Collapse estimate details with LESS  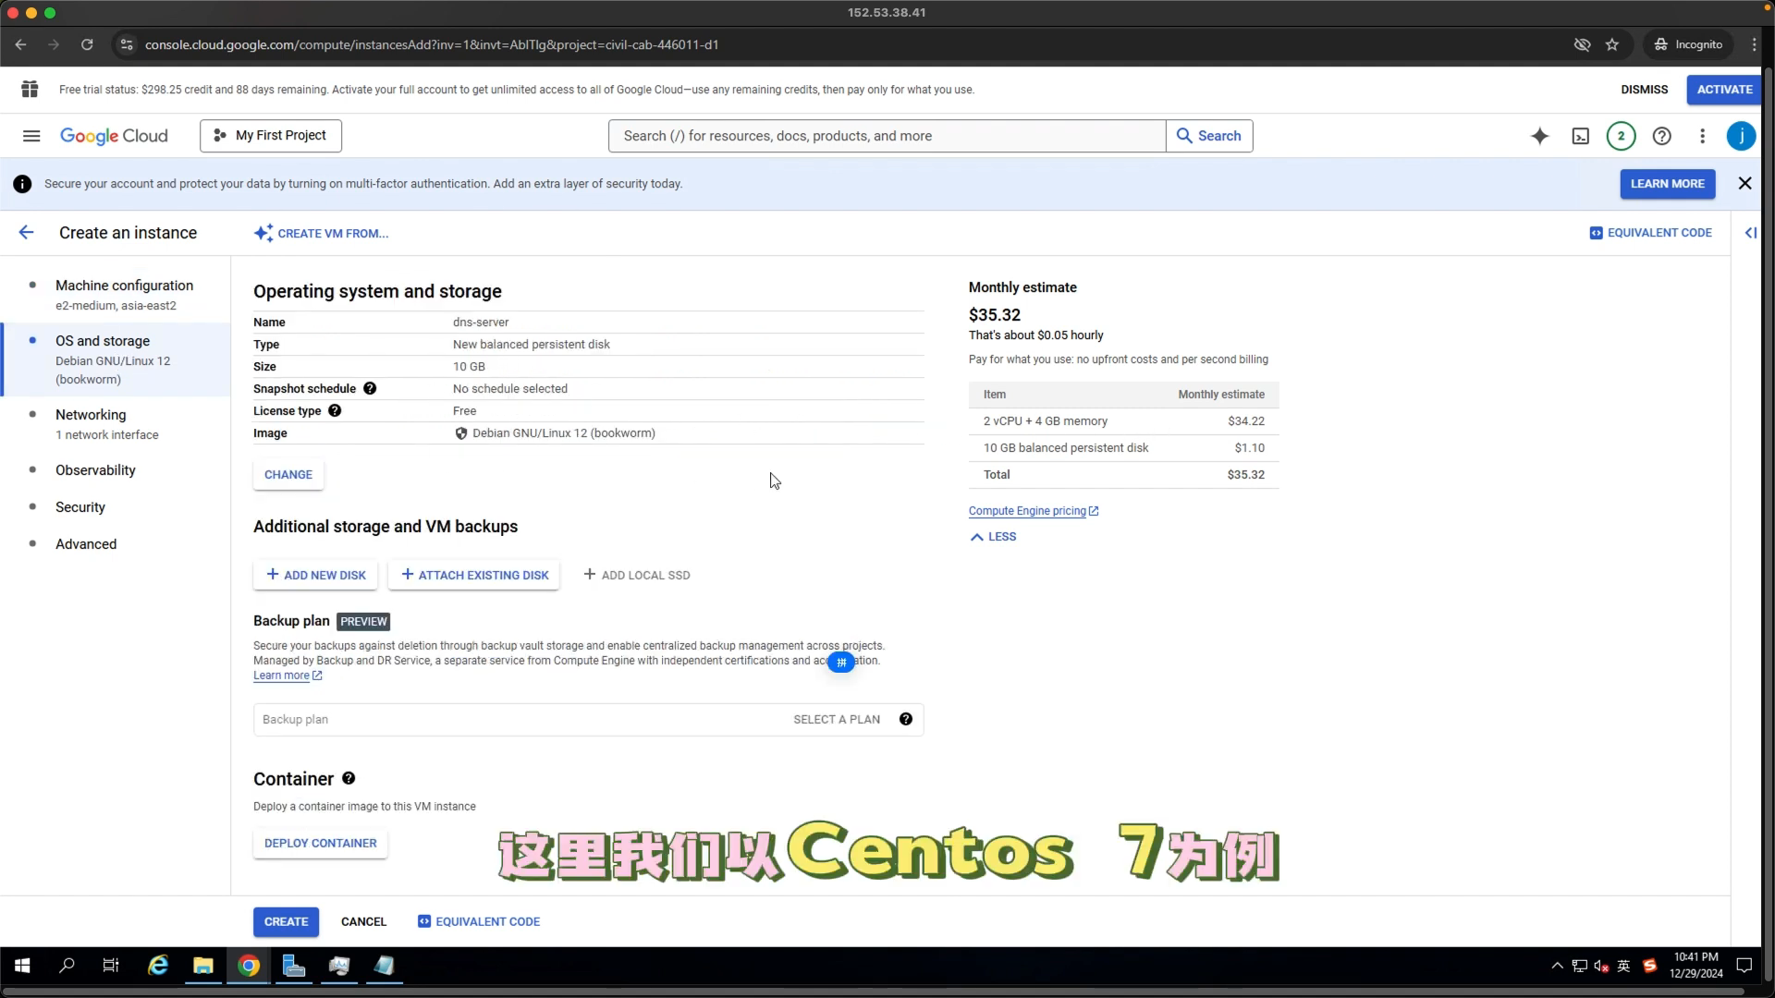click(993, 537)
